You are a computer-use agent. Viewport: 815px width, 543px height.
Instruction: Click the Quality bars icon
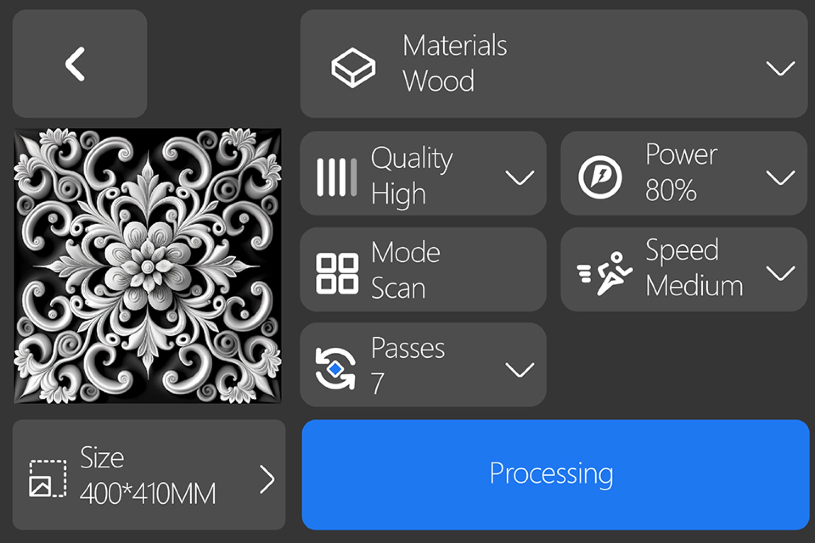click(x=337, y=177)
